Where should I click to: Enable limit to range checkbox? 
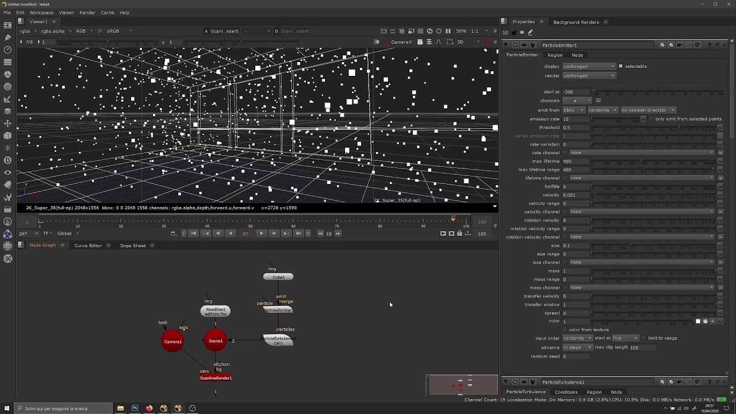643,338
